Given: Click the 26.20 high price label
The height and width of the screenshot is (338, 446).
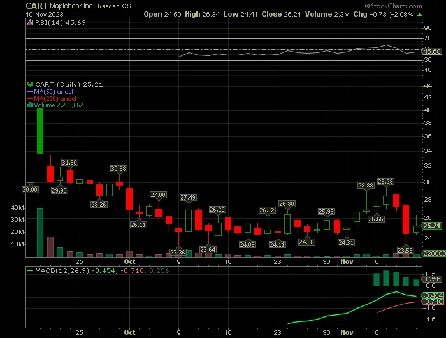Looking at the screenshot, I should click(x=217, y=210).
